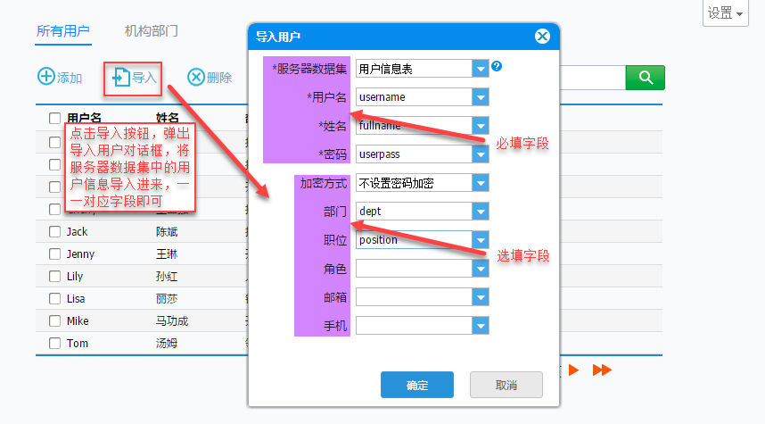This screenshot has height=424, width=765.
Task: Click the blue help question mark icon
Action: (x=497, y=66)
